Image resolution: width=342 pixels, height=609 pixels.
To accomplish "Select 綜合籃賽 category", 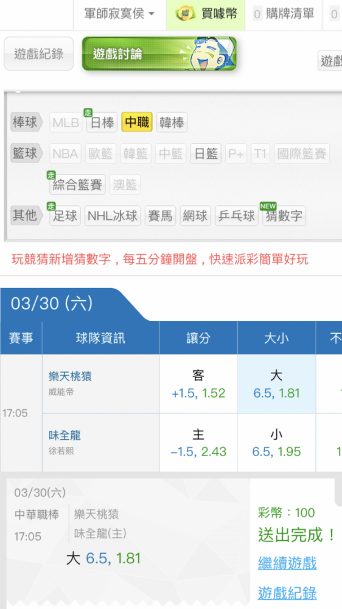I will click(x=78, y=185).
